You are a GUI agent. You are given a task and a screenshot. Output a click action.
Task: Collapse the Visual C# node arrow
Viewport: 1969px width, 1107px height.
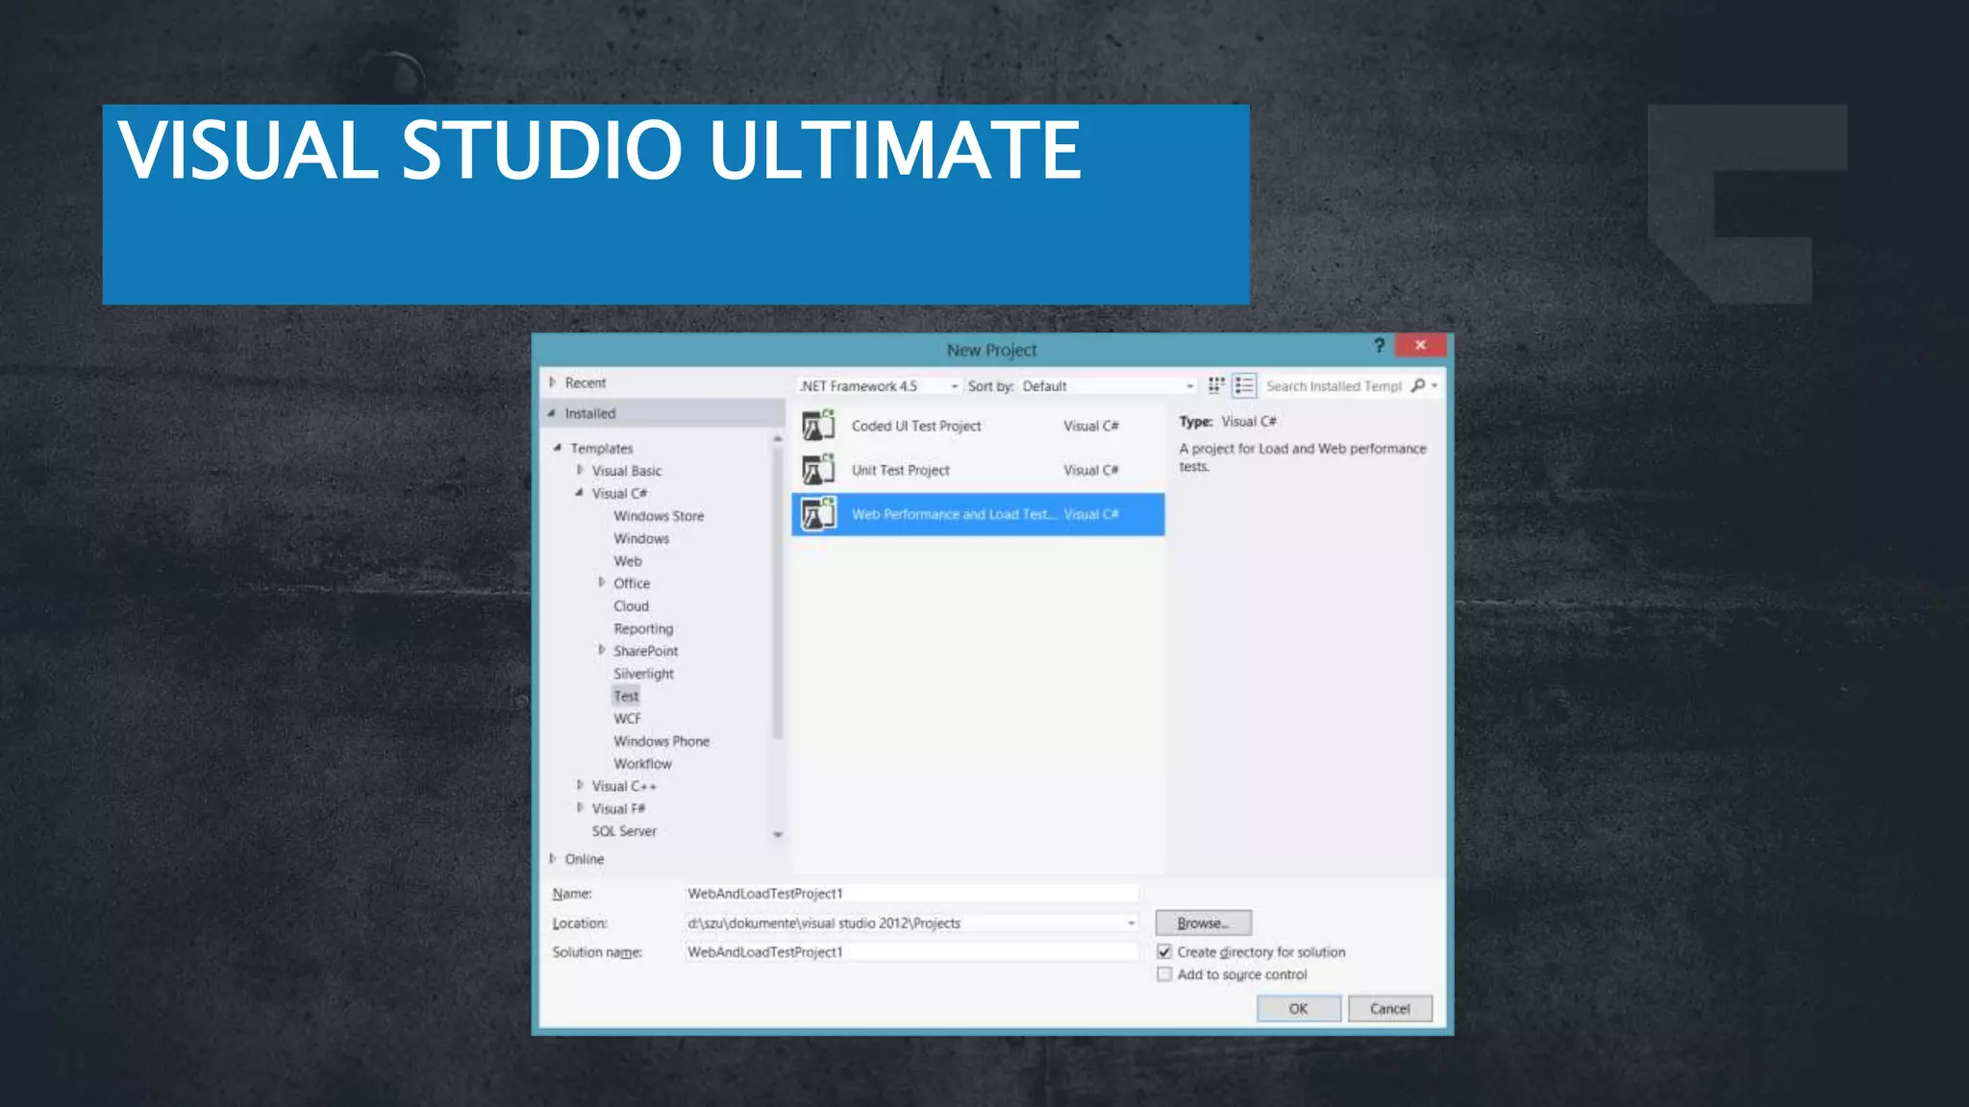coord(580,493)
